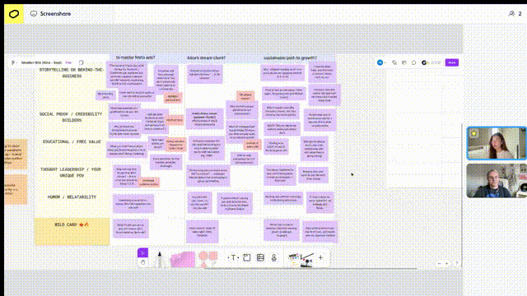The width and height of the screenshot is (527, 296).
Task: Select the starred presenter video thumbnail
Action: [496, 143]
